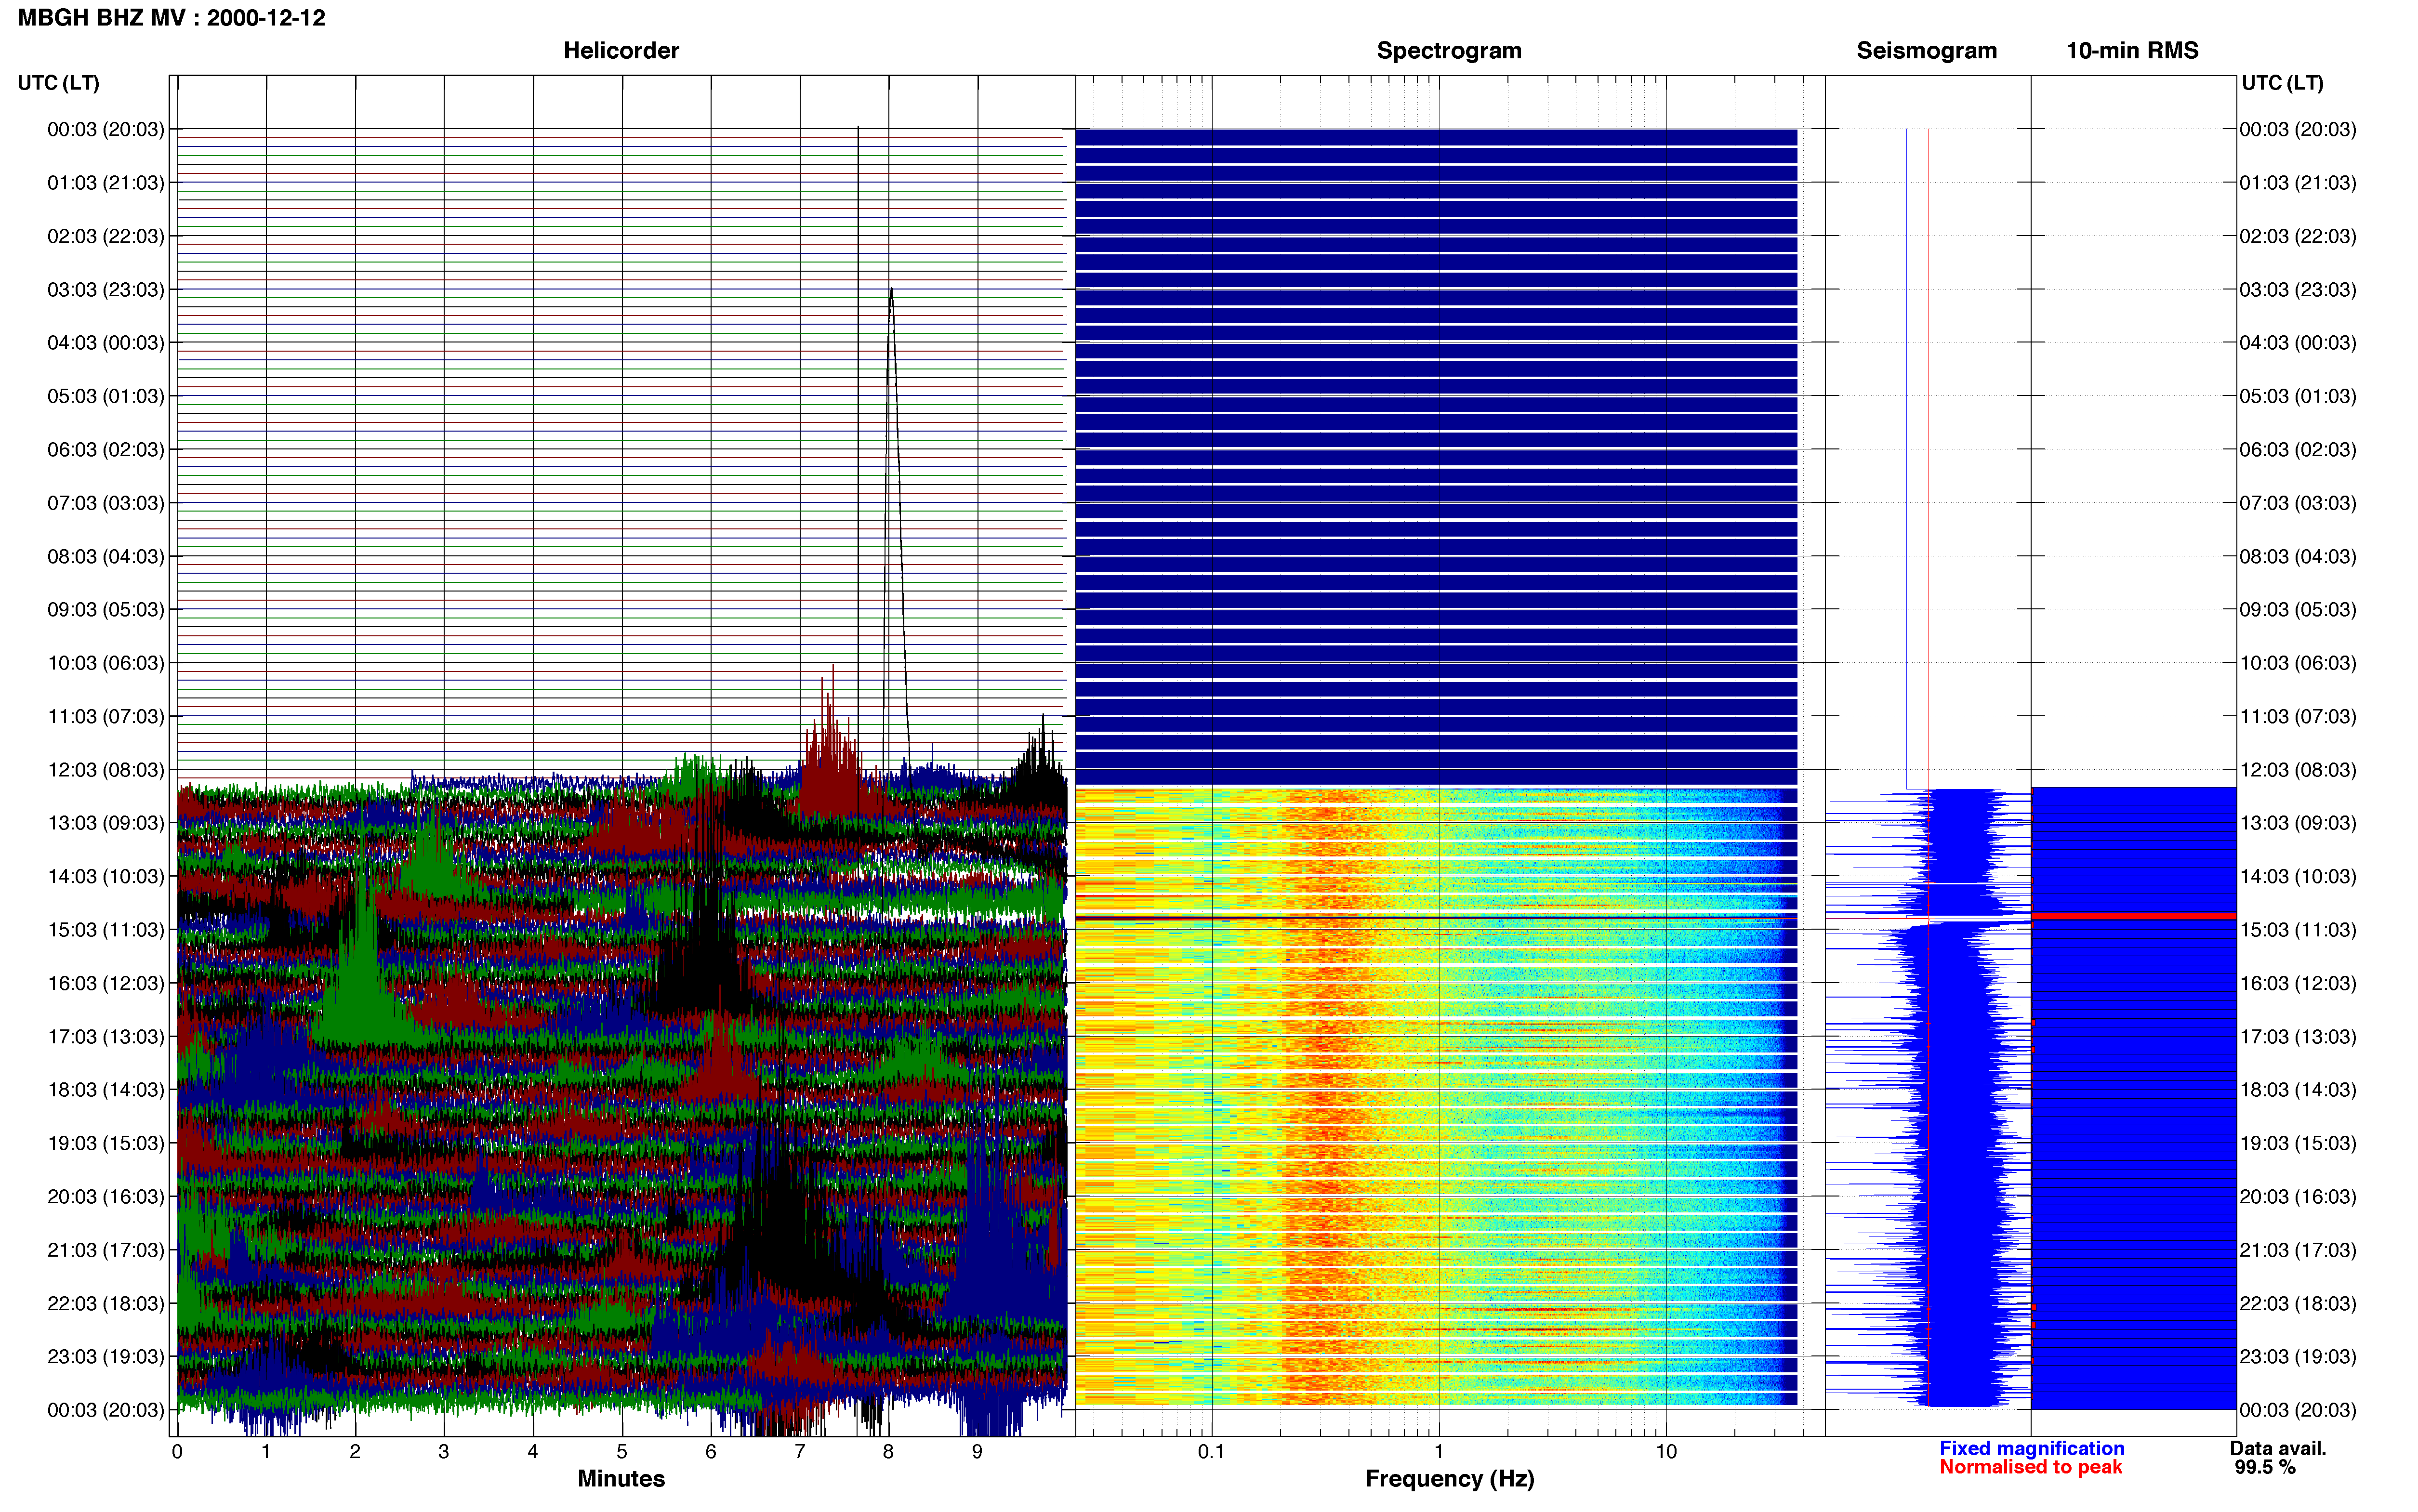
Task: Click the '1' tick on Minutes axis
Action: [266, 1452]
